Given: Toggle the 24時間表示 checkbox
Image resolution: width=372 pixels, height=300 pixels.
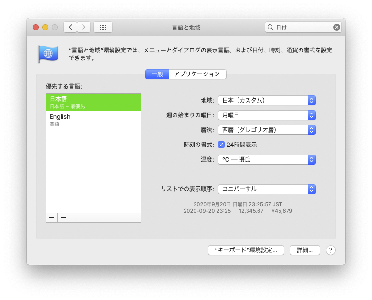Looking at the screenshot, I should [x=221, y=145].
